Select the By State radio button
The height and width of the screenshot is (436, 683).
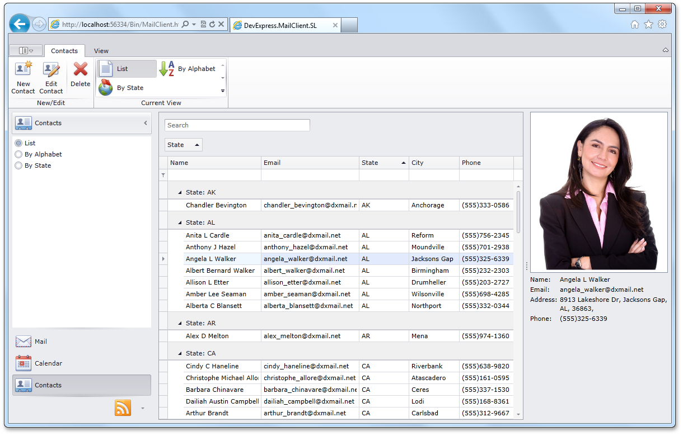coord(18,165)
